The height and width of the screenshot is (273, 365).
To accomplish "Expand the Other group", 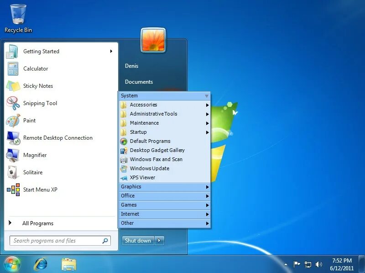I will tap(165, 223).
